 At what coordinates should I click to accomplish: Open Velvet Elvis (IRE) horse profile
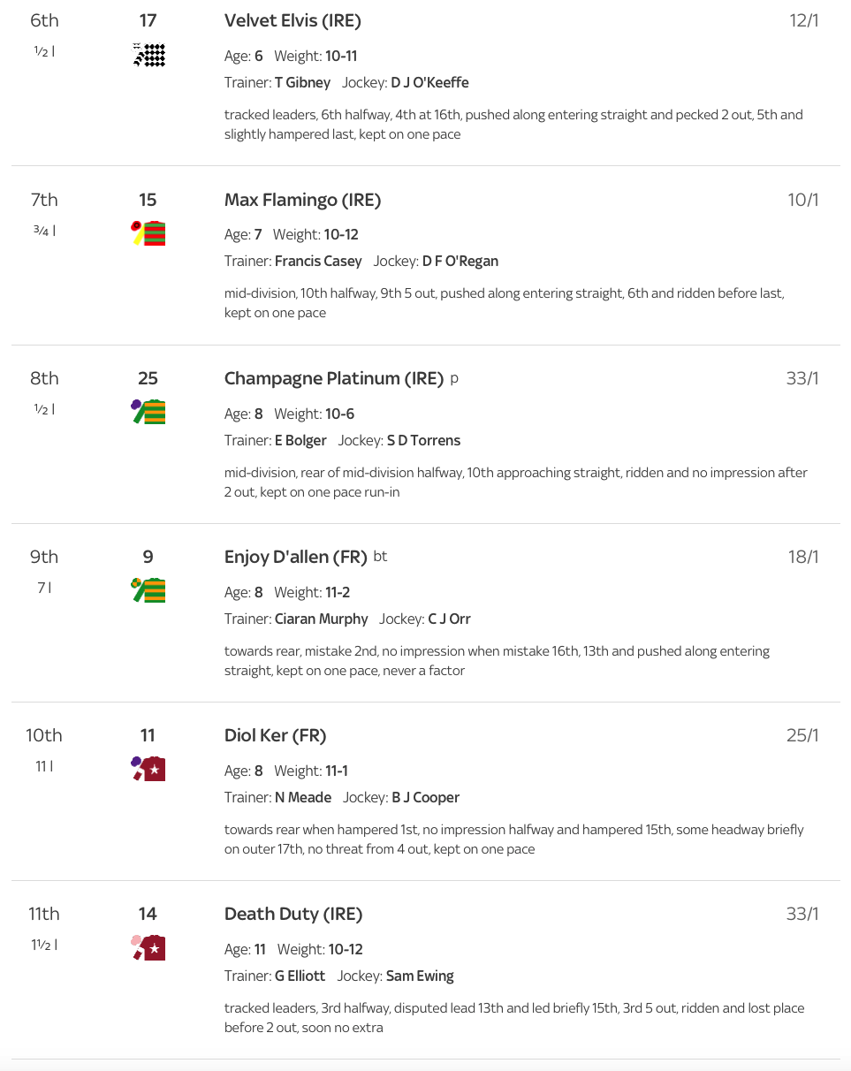pyautogui.click(x=293, y=21)
